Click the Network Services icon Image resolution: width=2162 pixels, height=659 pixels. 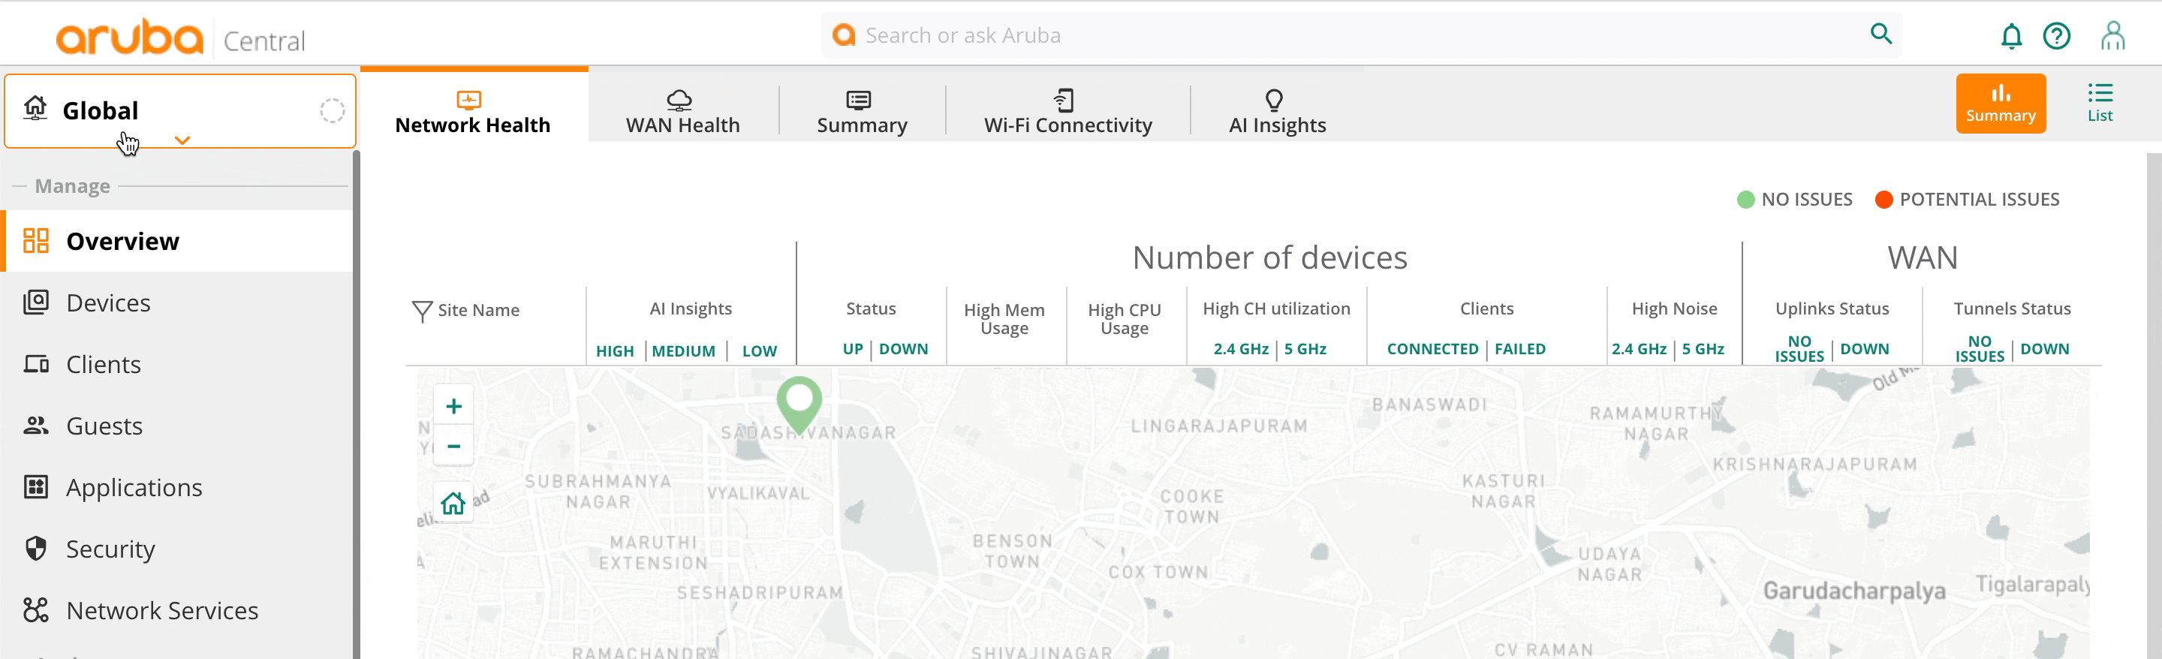[36, 610]
